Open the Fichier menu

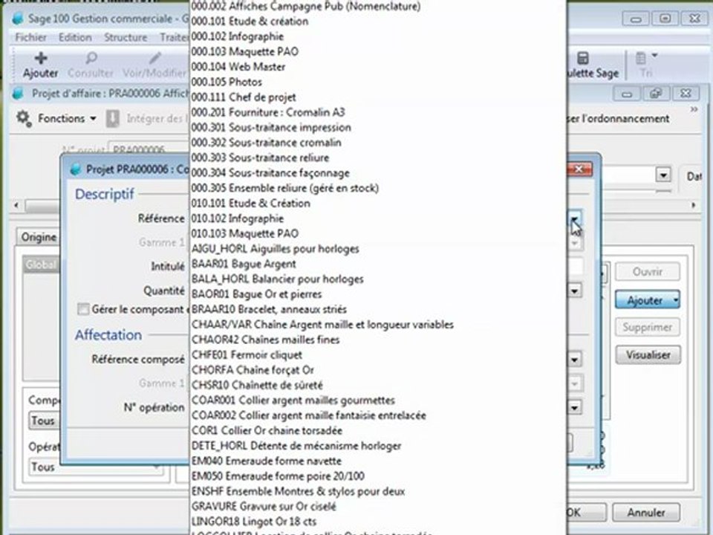31,37
